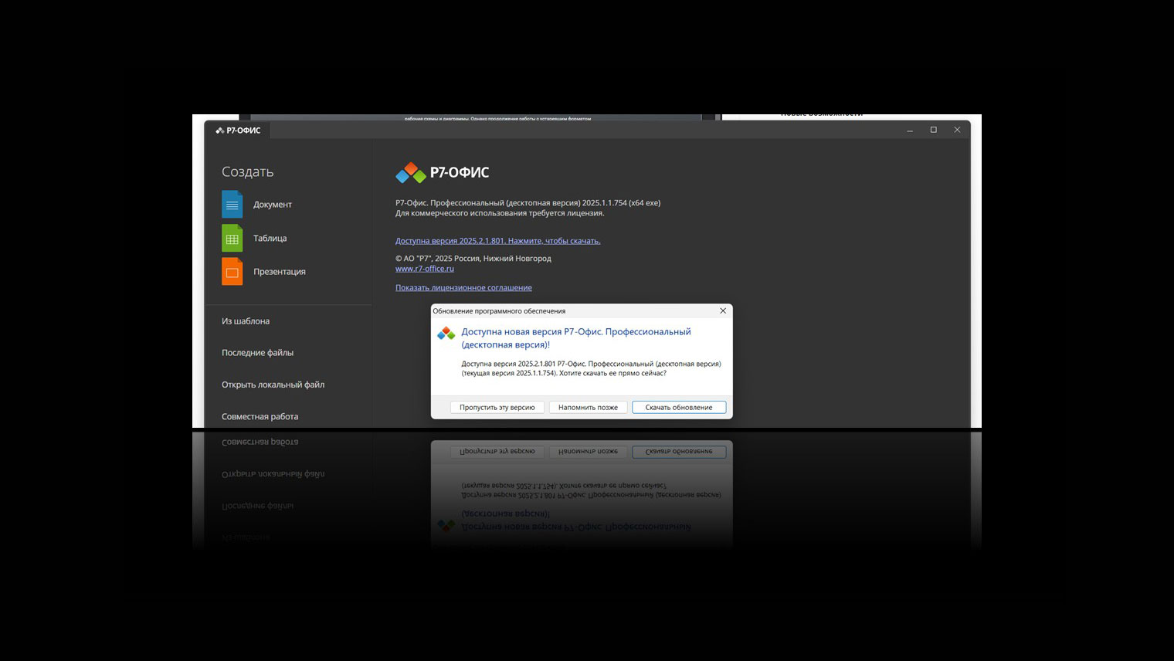The height and width of the screenshot is (661, 1174).
Task: Close the Р7-Офис main window
Action: pyautogui.click(x=957, y=131)
